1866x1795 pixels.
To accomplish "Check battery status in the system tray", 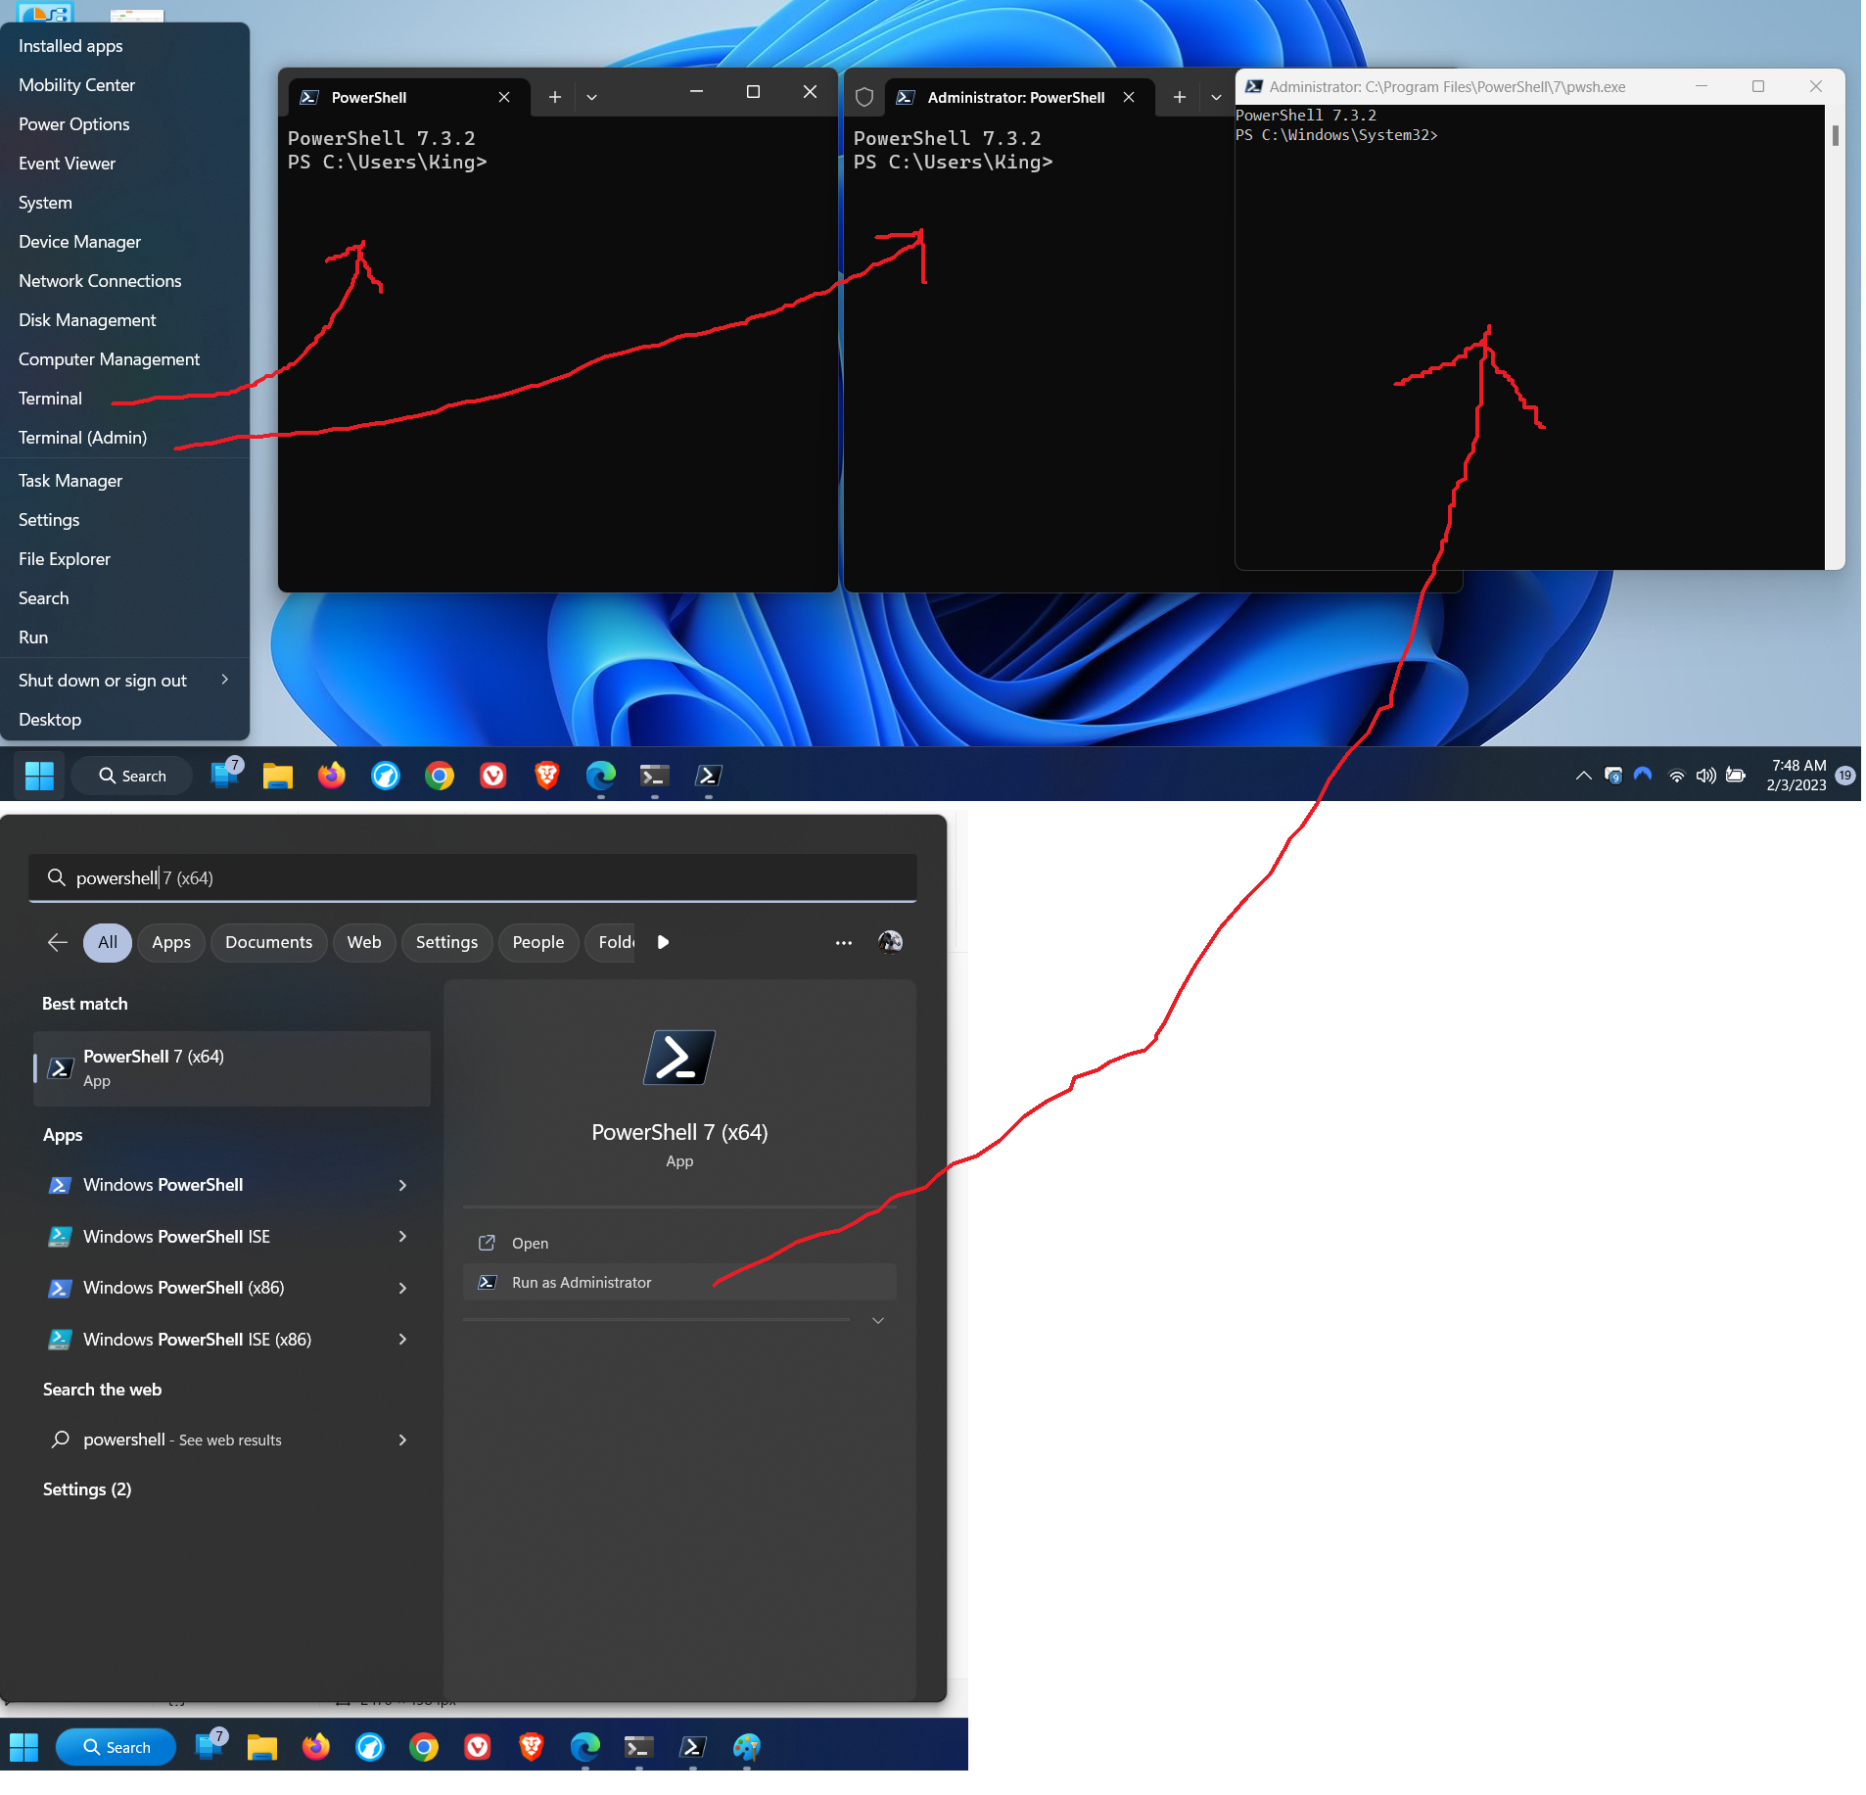I will (1736, 776).
